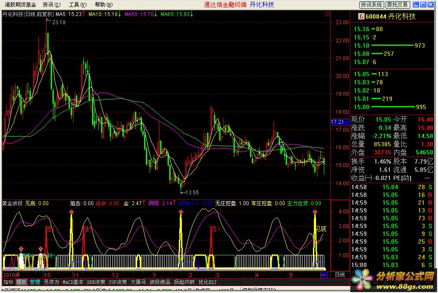The height and width of the screenshot is (293, 438).
Task: Select the 指标 tab
Action: click(8, 282)
